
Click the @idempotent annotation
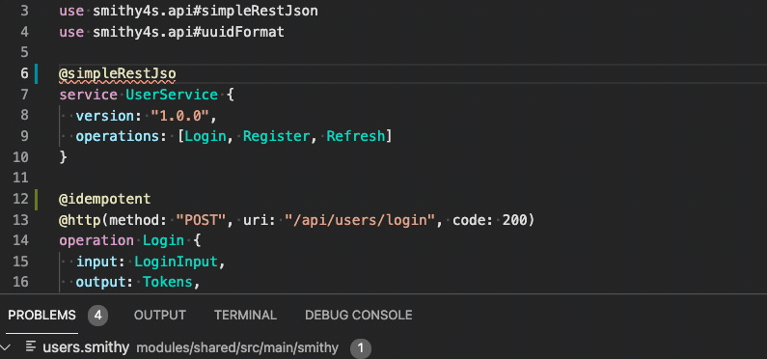coord(105,199)
